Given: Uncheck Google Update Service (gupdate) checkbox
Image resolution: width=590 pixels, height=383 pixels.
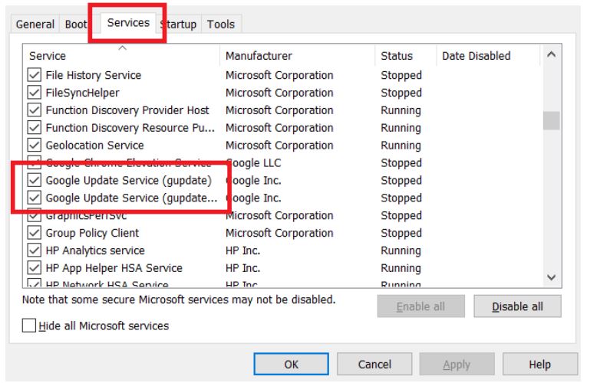Looking at the screenshot, I should coord(35,181).
